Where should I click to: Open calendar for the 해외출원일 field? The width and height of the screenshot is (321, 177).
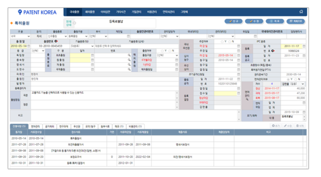177,69
